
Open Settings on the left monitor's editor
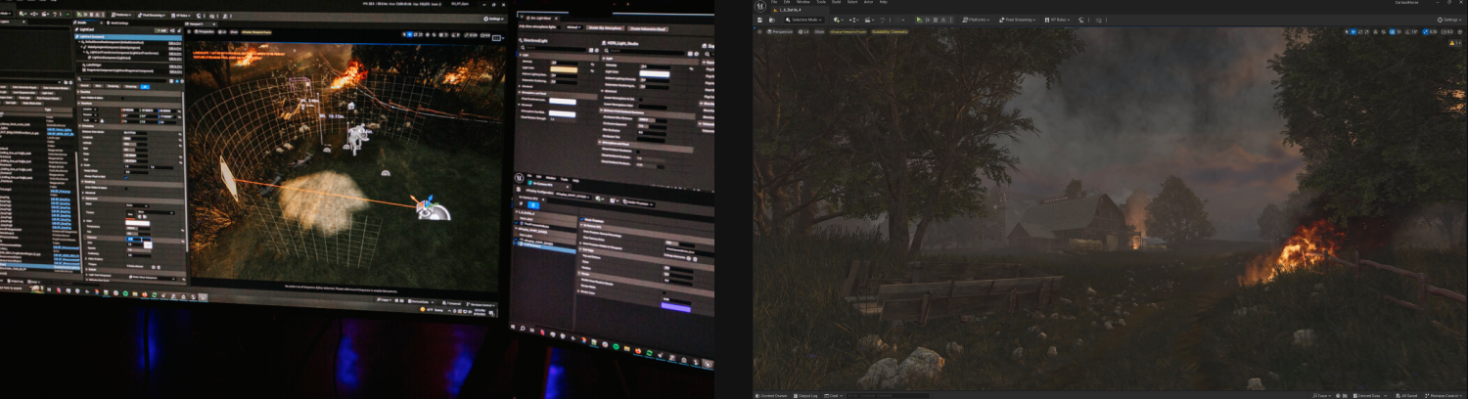(x=492, y=19)
